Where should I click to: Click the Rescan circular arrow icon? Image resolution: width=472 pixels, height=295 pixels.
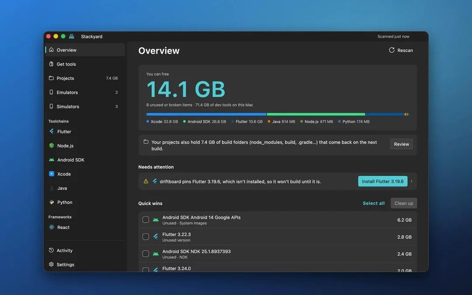392,50
